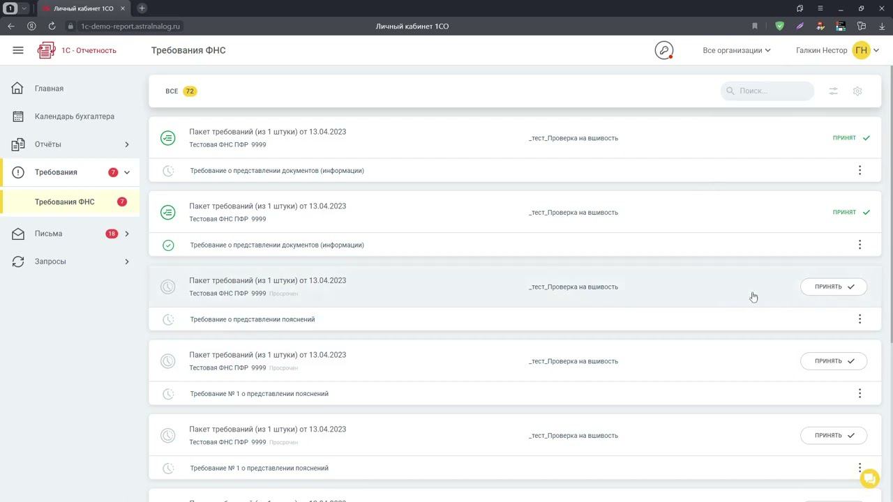Reload page via browser refresh icon
The image size is (893, 502).
[x=52, y=26]
